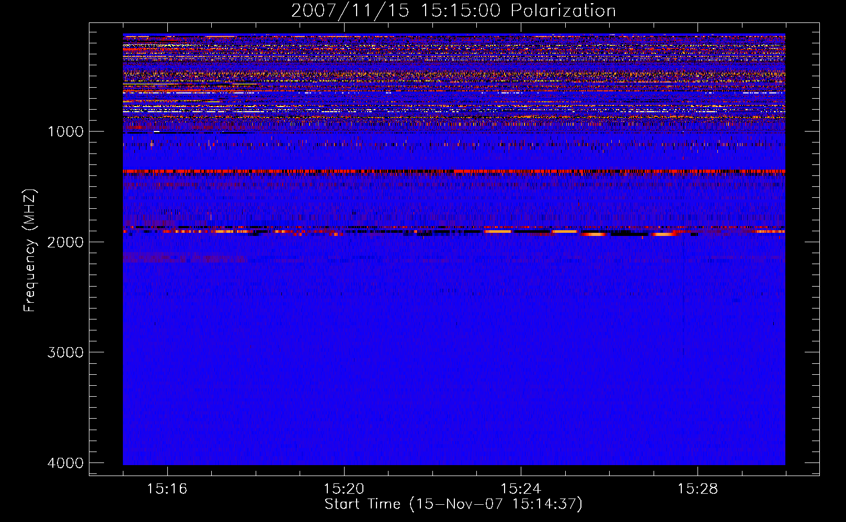The image size is (846, 522).
Task: Select the 'Start Time (15-Nov-07 15:14:37)' label
Action: [x=453, y=504]
